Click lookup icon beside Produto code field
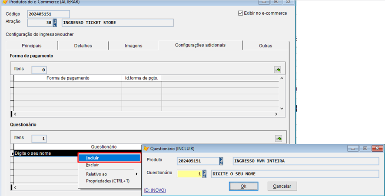This screenshot has height=196, width=385. click(221, 161)
